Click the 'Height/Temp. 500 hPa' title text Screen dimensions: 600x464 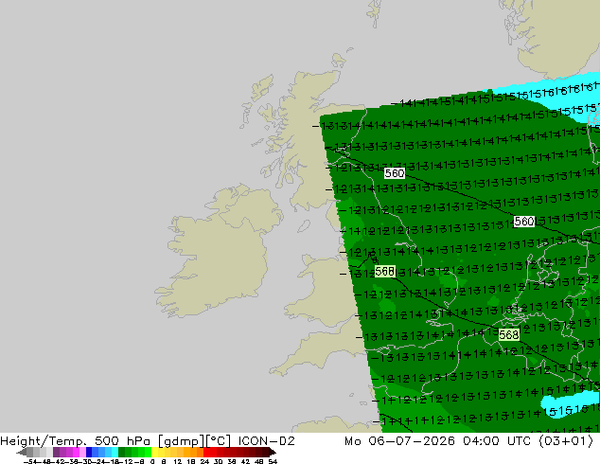(77, 441)
